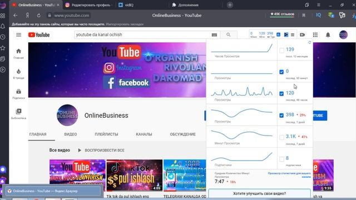Select the ПЛЕЙЛИСТЫ channel tab

click(x=106, y=134)
